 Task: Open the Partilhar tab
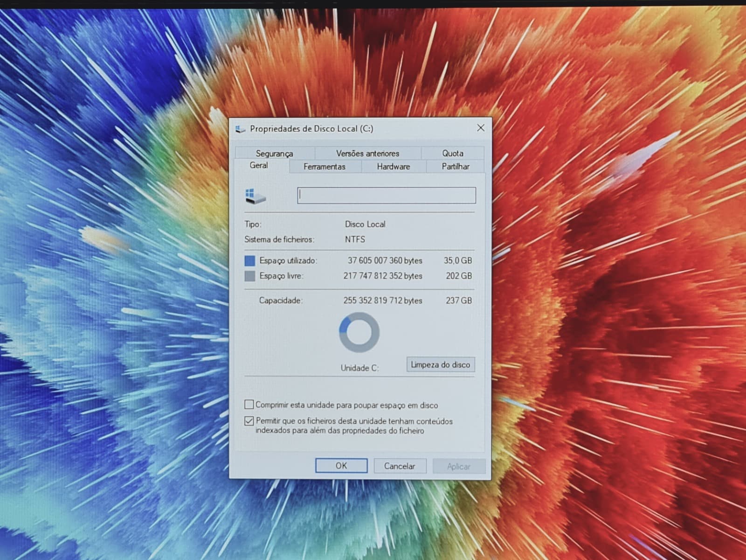pos(456,167)
